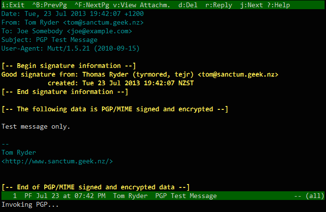The height and width of the screenshot is (212, 326).
Task: Click the signature created timestamp line
Action: (x=121, y=83)
